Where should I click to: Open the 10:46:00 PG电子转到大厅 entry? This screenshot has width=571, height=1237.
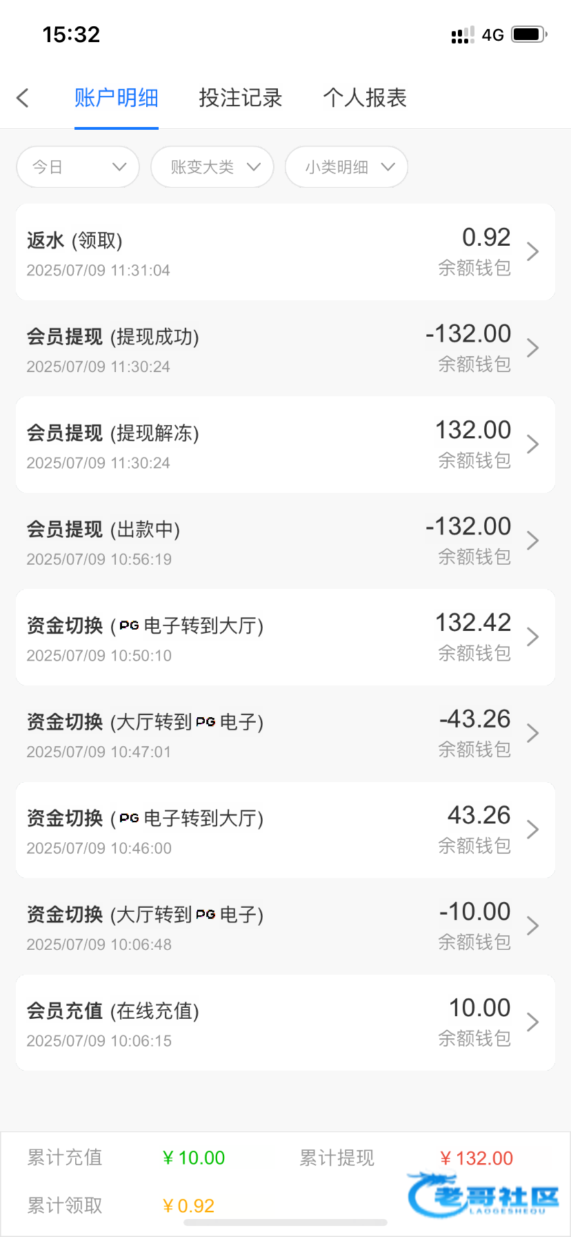[276, 830]
